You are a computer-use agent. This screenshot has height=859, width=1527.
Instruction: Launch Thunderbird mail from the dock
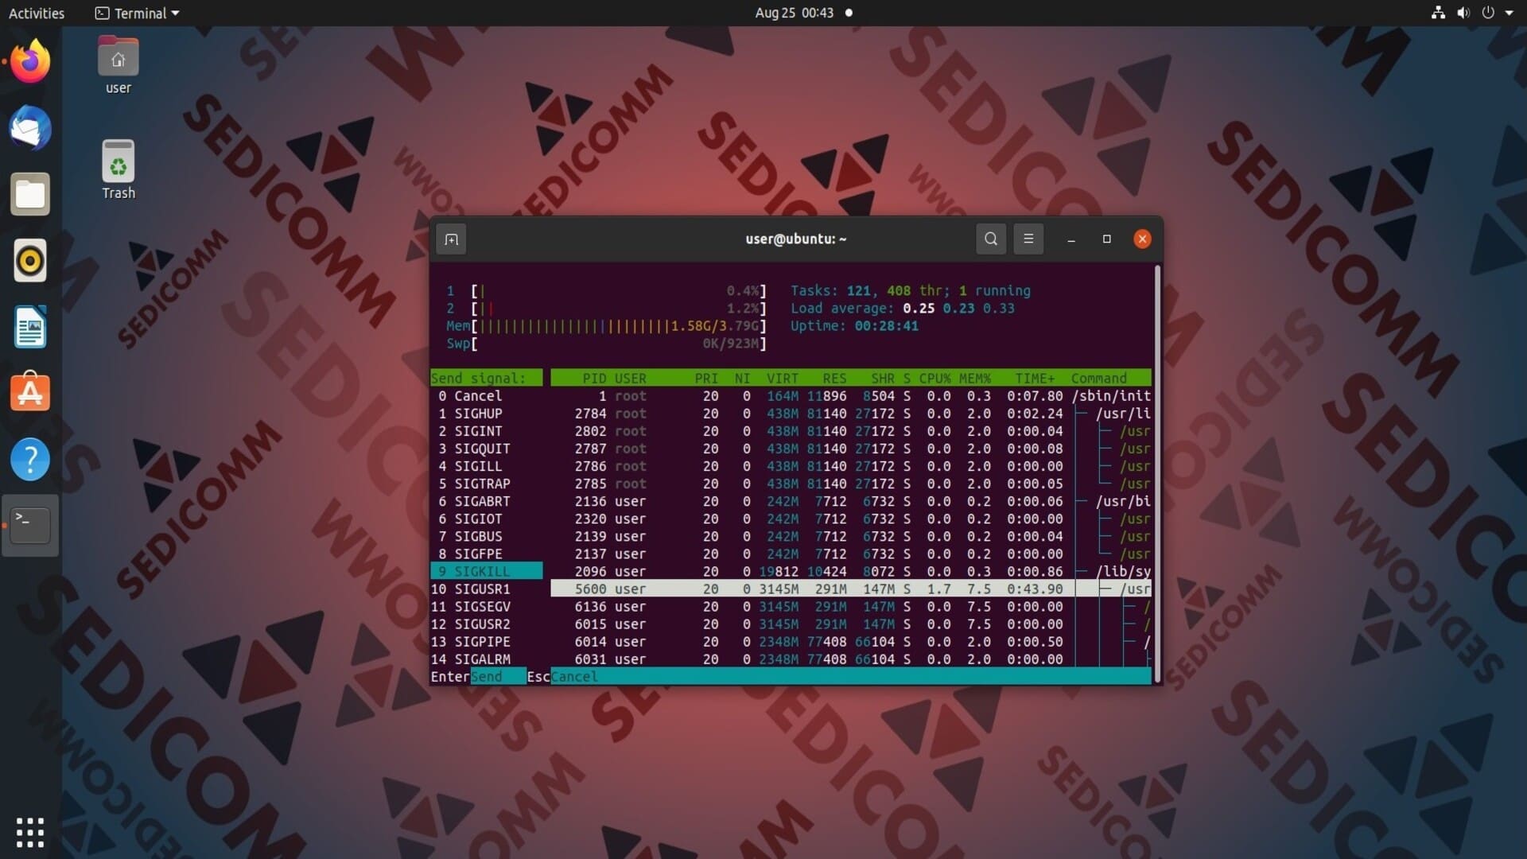click(30, 128)
